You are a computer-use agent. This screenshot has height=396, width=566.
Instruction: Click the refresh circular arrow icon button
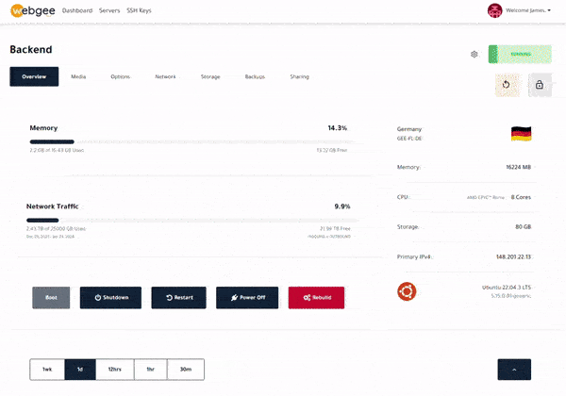pyautogui.click(x=507, y=85)
